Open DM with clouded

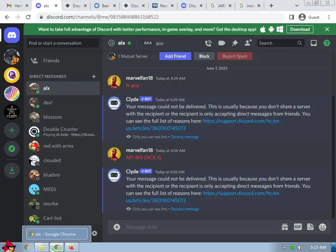(x=63, y=160)
